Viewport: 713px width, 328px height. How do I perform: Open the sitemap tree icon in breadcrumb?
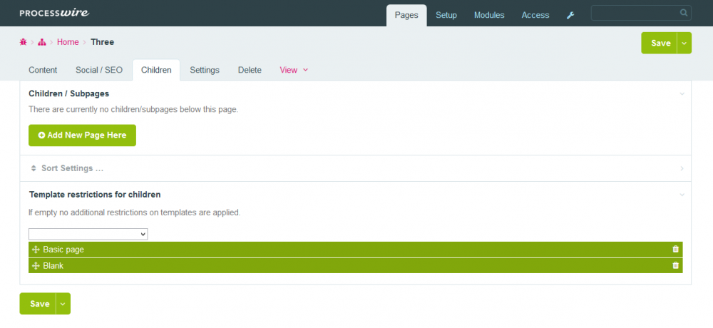click(x=42, y=42)
